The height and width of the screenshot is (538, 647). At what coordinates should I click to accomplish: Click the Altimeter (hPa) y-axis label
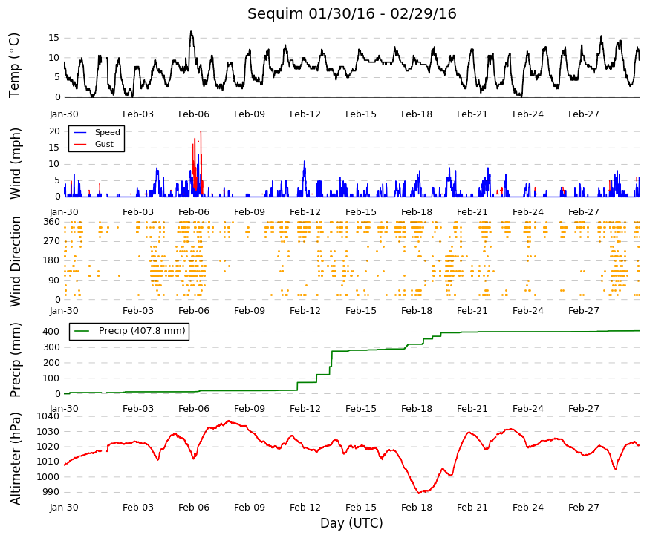pyautogui.click(x=15, y=458)
